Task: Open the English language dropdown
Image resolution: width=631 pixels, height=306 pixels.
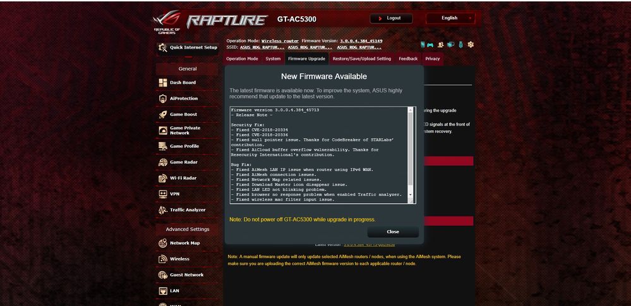Action: coord(451,18)
